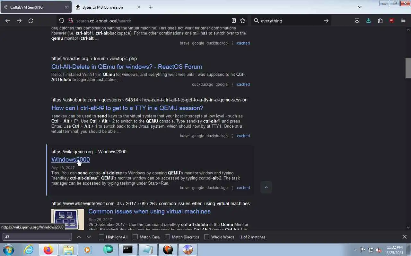The image size is (411, 256).
Task: Open Windows Media Player from taskbar
Action: click(88, 250)
